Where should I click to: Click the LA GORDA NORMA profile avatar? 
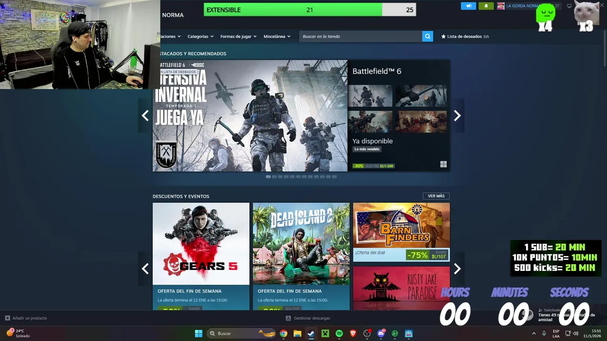501,6
